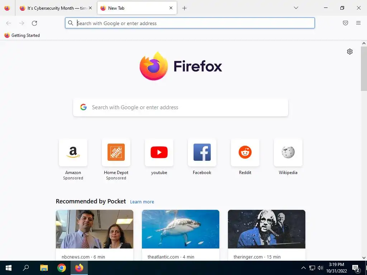Show hidden system tray icons

pos(303,268)
